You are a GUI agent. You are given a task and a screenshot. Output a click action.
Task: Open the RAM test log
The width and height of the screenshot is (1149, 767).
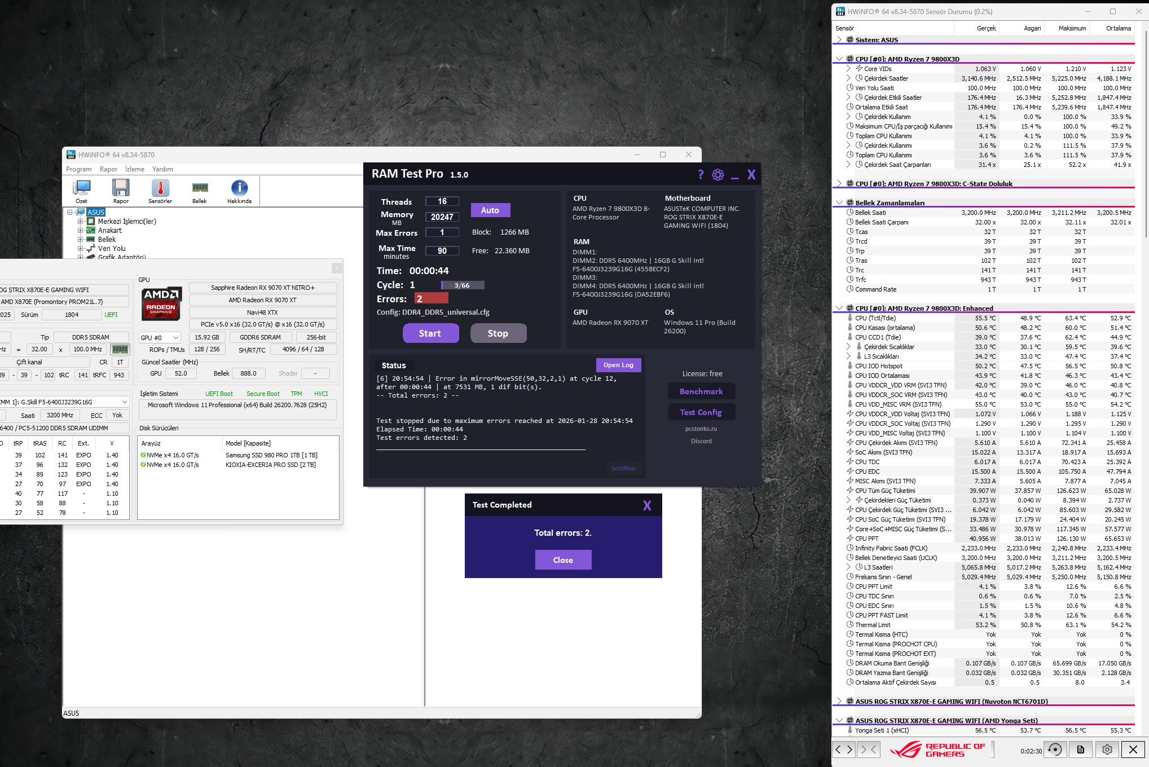click(618, 365)
